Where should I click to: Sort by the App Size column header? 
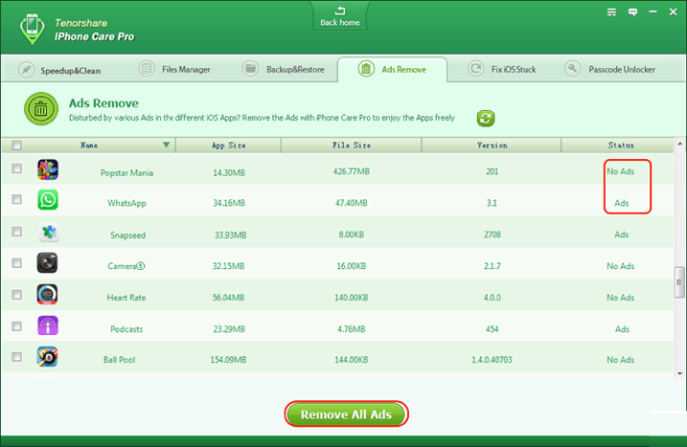pos(229,145)
